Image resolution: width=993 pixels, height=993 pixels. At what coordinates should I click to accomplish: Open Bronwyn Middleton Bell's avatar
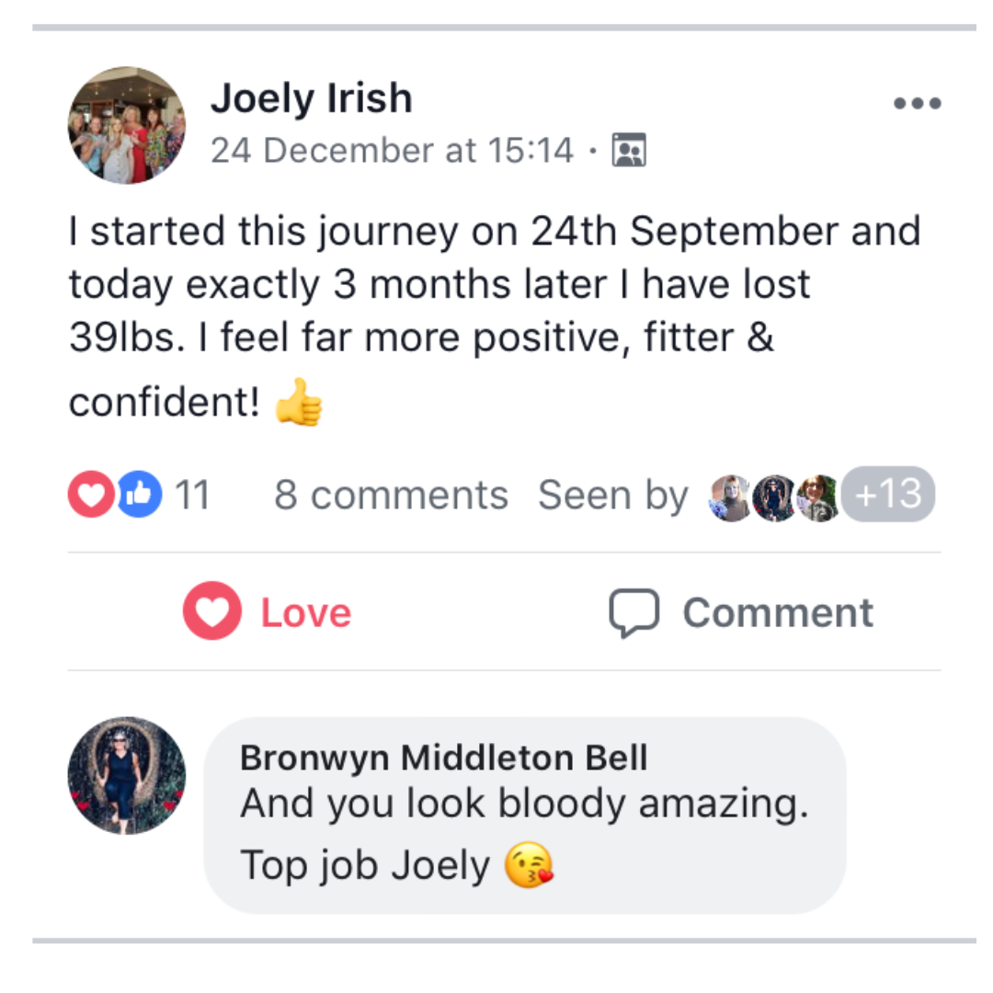pyautogui.click(x=127, y=775)
